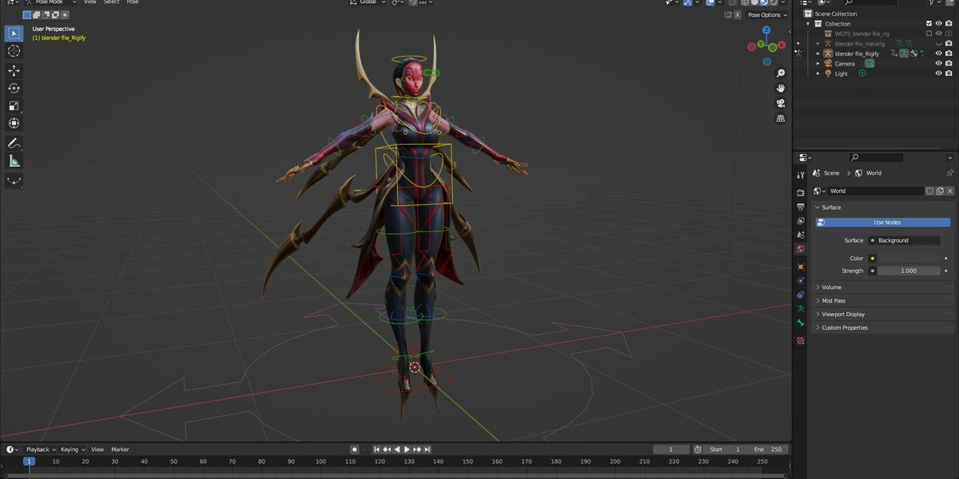Pin the properties editor context

click(x=949, y=173)
